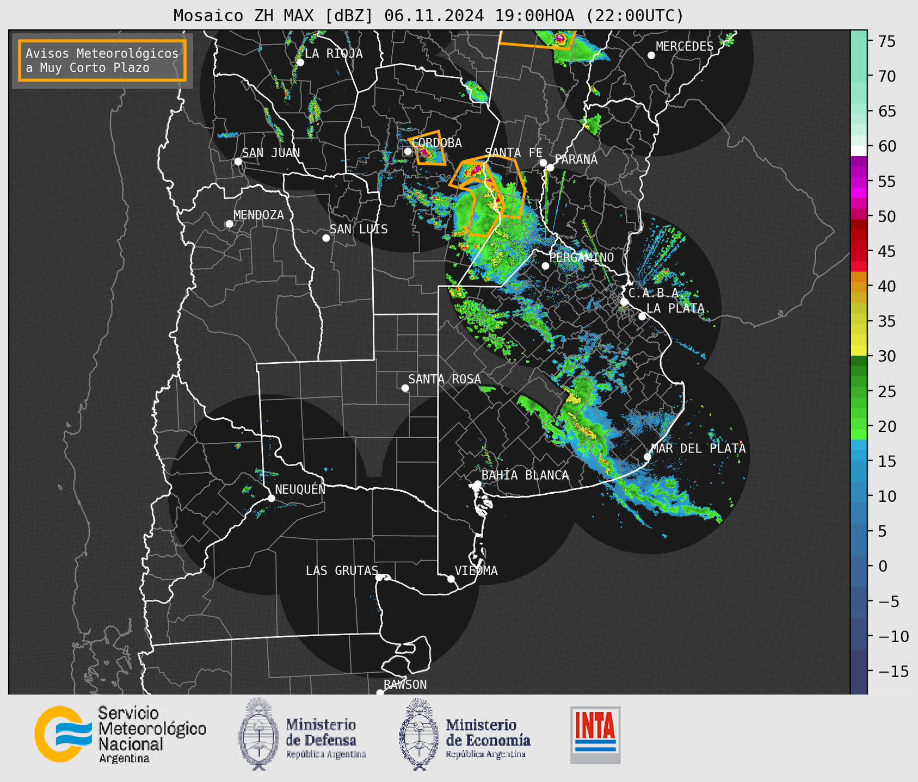Click the large orange warning polygon below Santa Fe
The height and width of the screenshot is (782, 918).
(487, 197)
